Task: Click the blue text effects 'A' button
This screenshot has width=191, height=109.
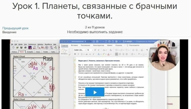Action: pos(99,54)
